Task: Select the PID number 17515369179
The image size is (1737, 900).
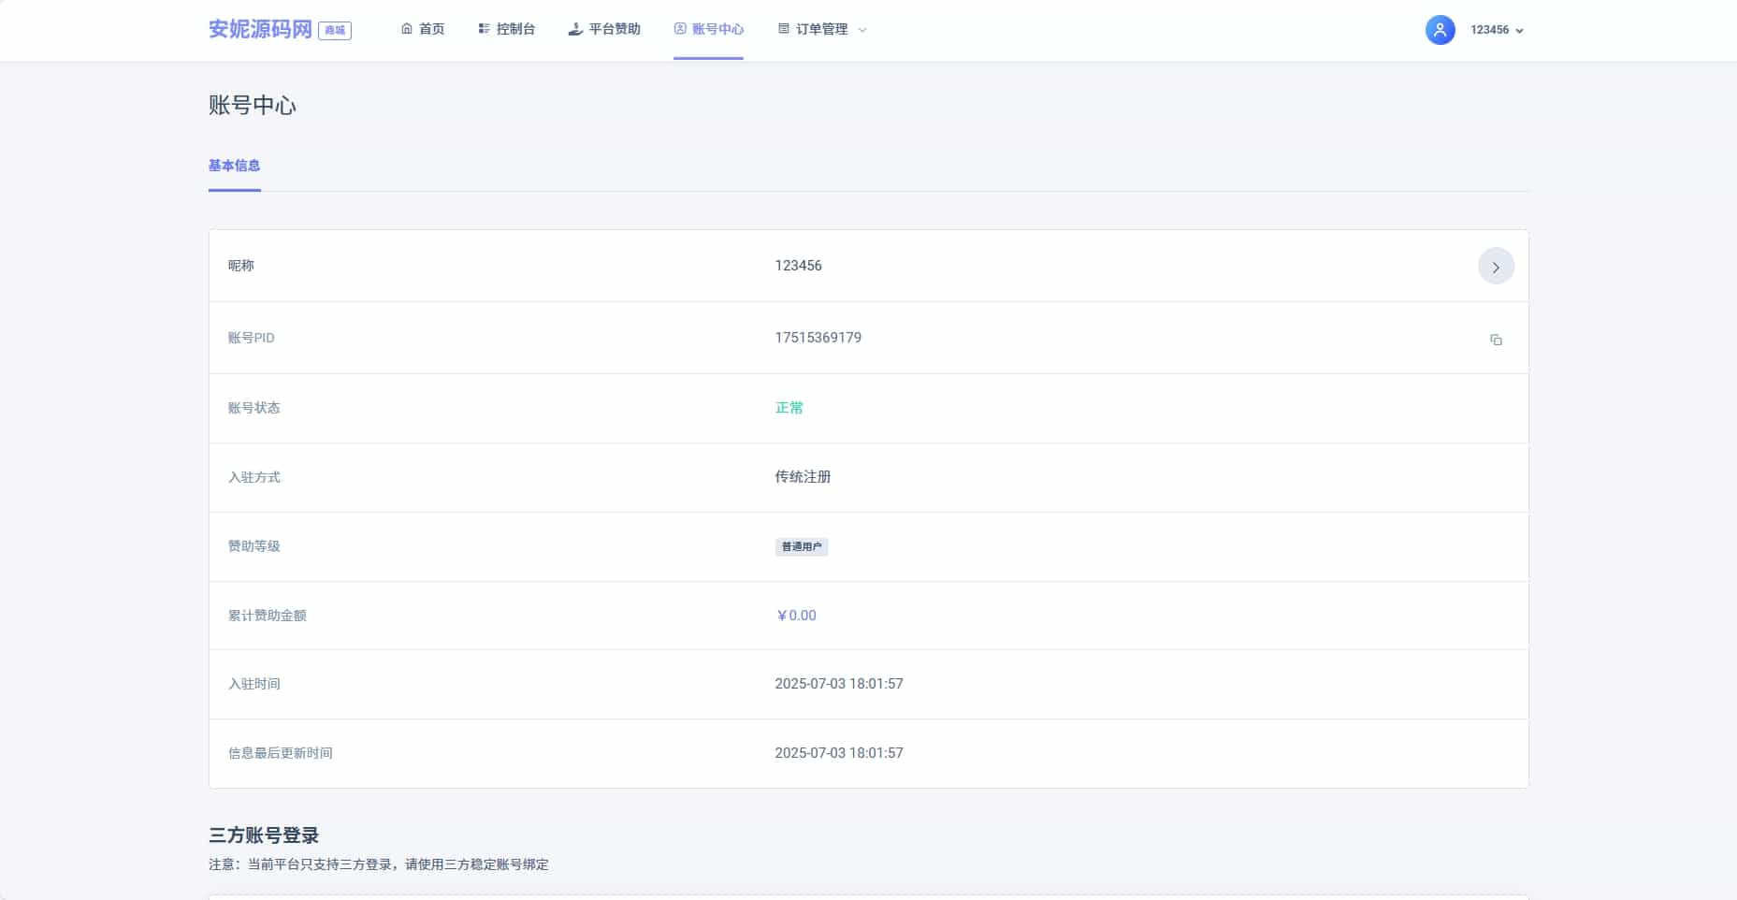Action: coord(818,338)
